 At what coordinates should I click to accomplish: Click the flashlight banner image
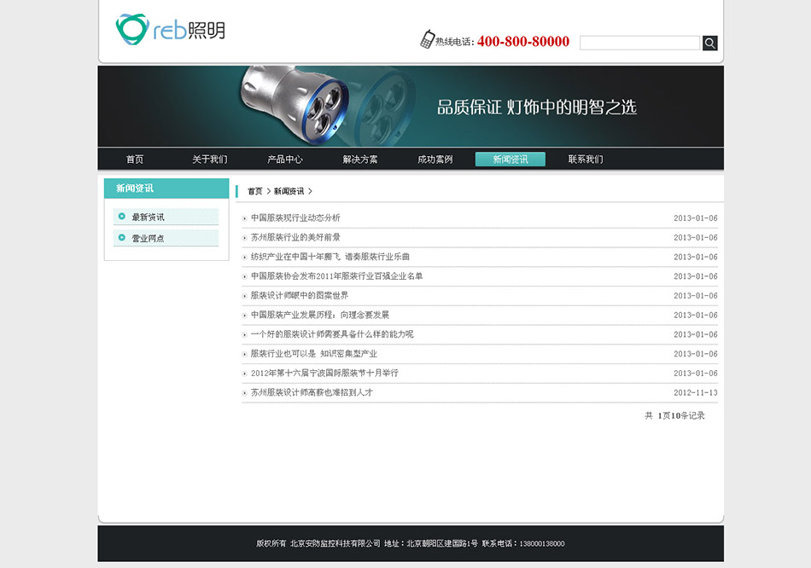coord(411,106)
